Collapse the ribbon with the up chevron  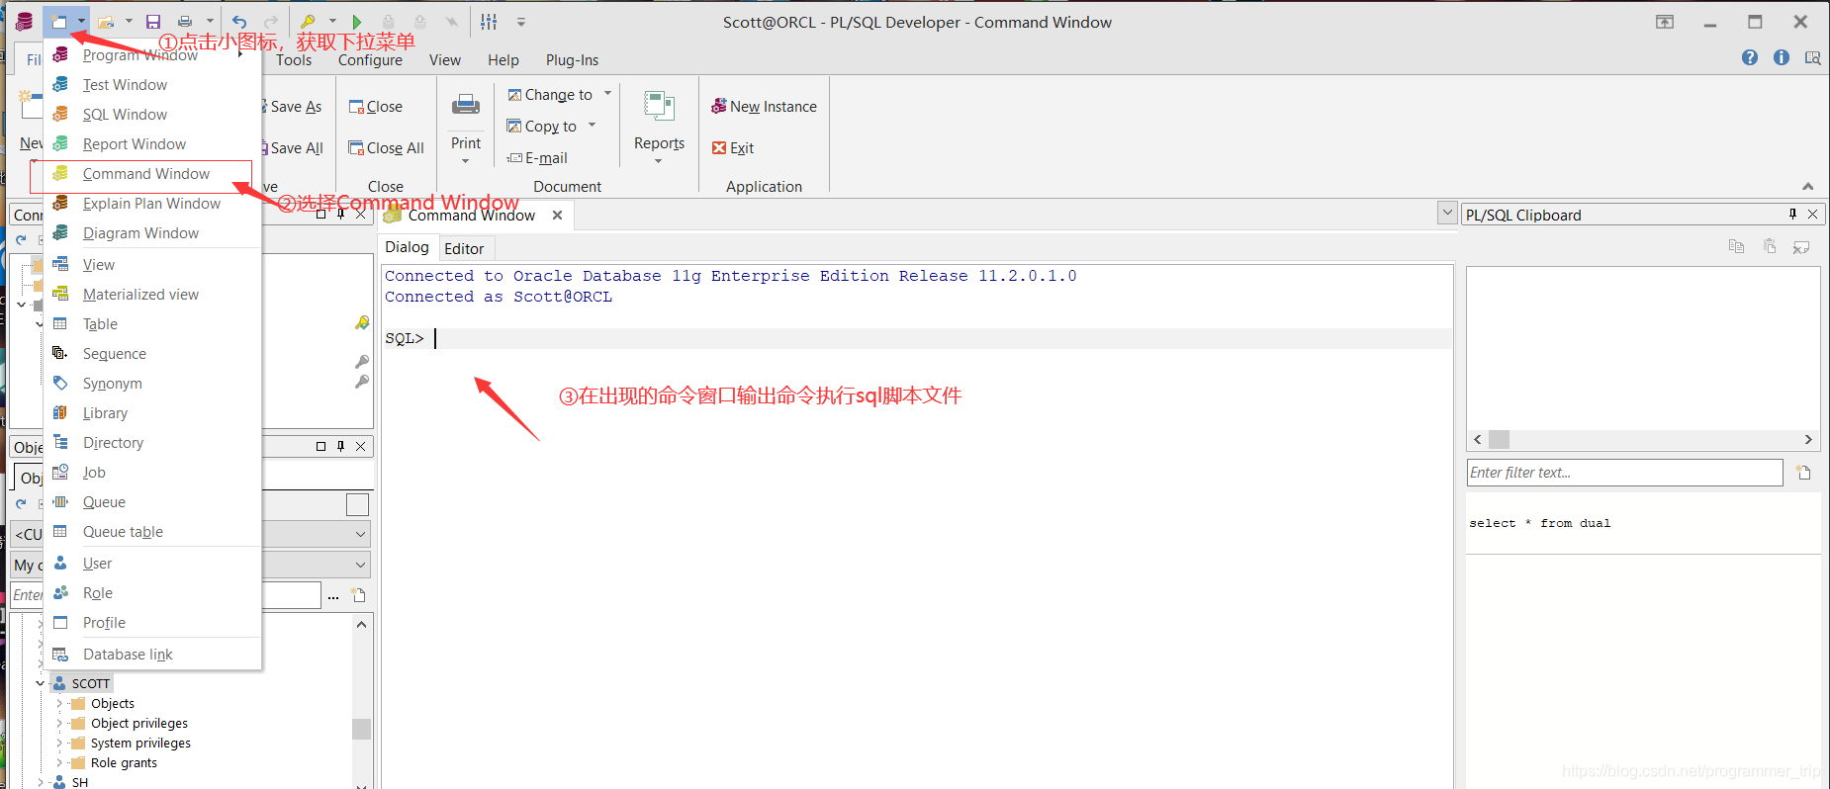1807,186
